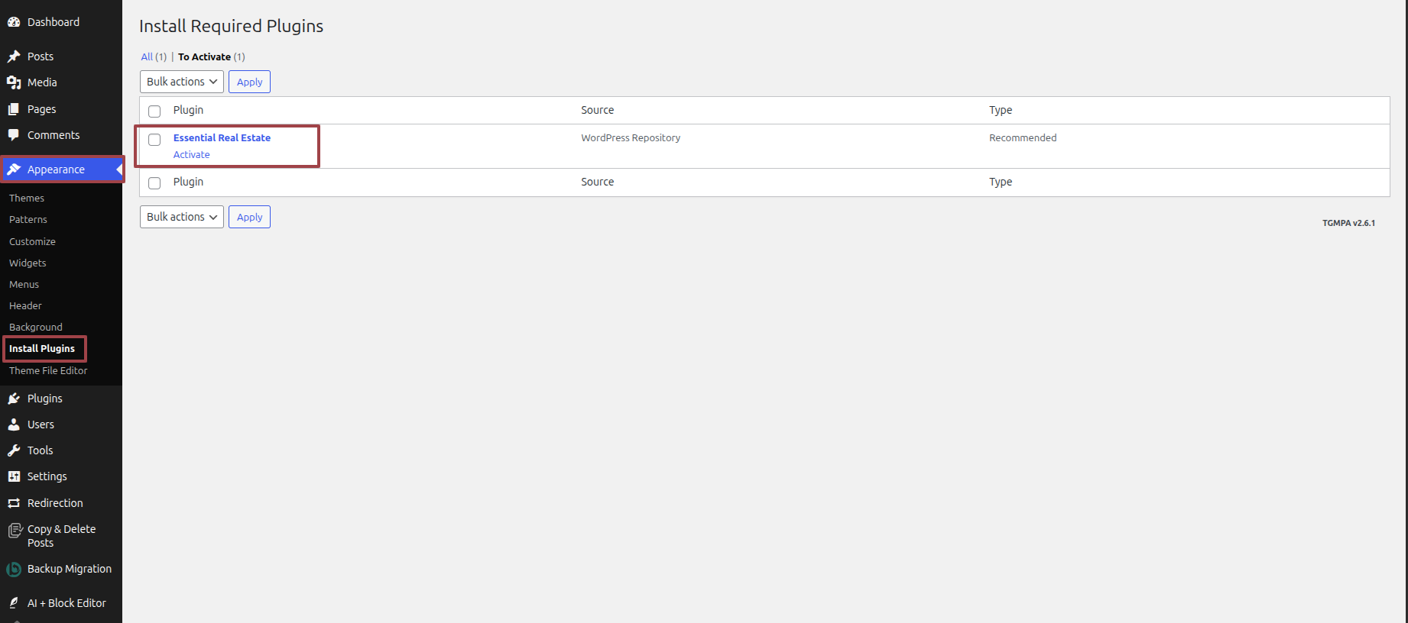Open the bottom Bulk actions dropdown
The height and width of the screenshot is (623, 1408).
(x=182, y=217)
